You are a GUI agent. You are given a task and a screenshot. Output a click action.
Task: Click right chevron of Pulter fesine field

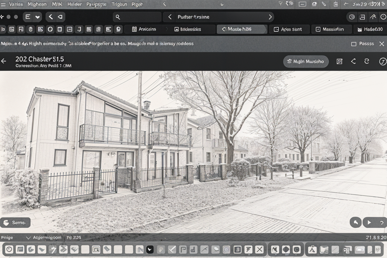pos(270,17)
